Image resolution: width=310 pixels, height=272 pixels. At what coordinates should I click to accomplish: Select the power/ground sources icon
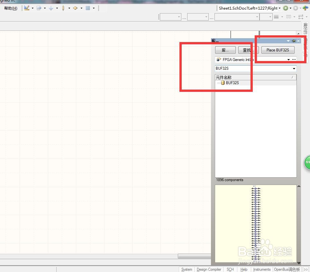click(x=51, y=8)
